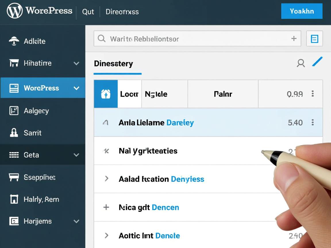
Task: Click the WordPress logo icon
Action: tap(15, 11)
